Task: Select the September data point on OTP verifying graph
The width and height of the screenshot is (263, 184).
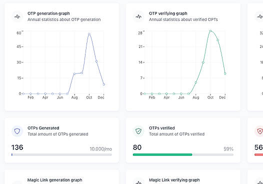Action: 203,62
